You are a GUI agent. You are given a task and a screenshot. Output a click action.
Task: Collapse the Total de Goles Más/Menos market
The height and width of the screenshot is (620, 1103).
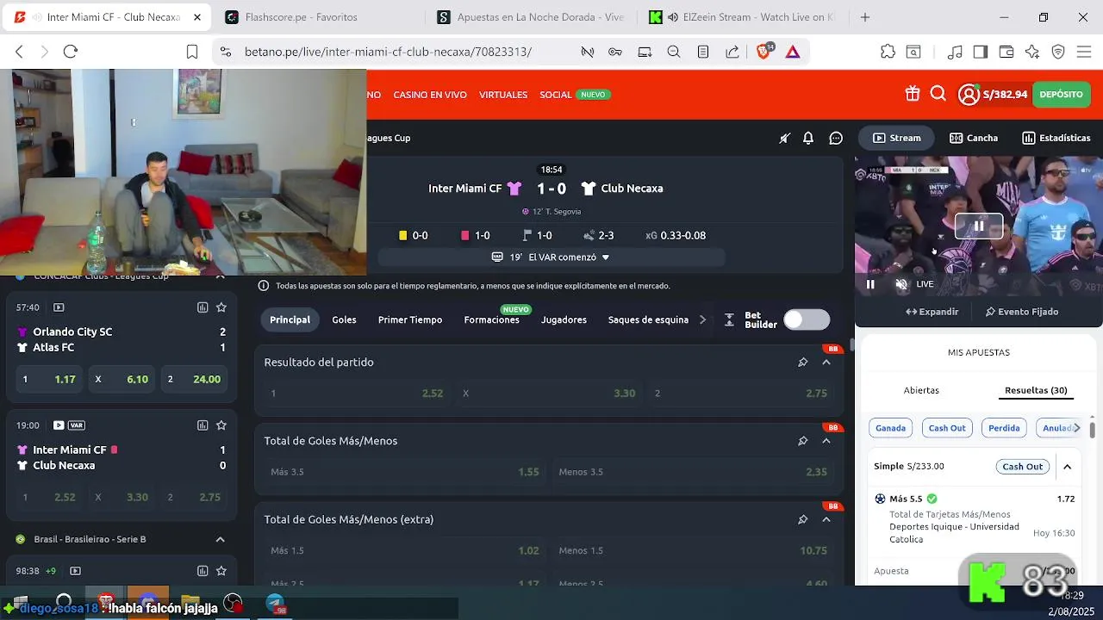[x=826, y=441]
